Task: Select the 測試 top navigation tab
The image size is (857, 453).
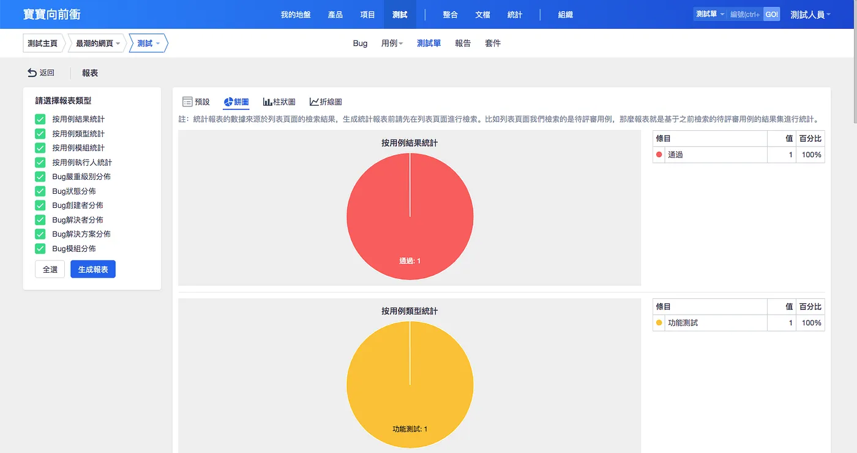Action: 400,14
